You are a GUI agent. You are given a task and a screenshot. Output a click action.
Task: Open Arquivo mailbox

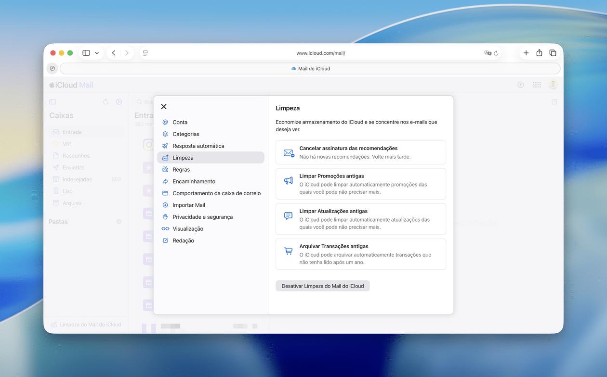pos(87,203)
